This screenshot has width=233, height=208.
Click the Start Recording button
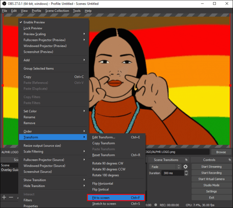pos(211,173)
